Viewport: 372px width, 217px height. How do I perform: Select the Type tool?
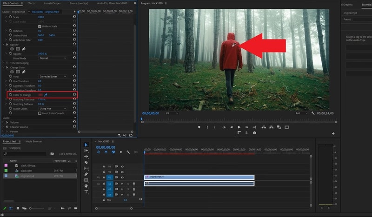pos(86,192)
